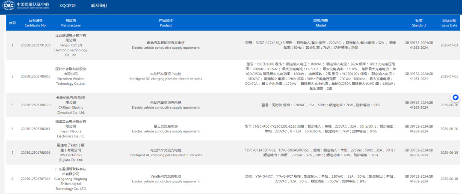Click the 2025-07-03 issue date cell
Screen dimensions: 462x194
(449, 45)
